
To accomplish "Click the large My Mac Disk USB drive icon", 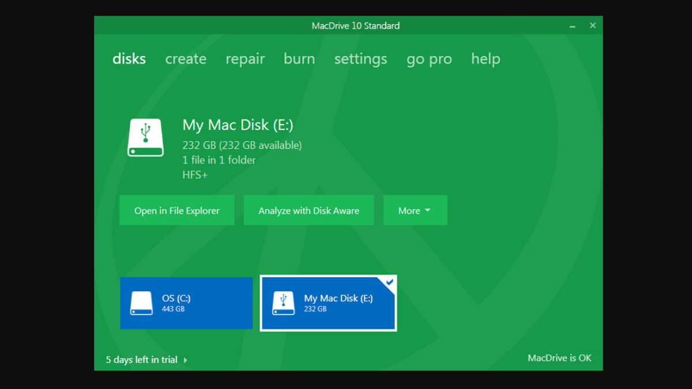I will click(145, 138).
